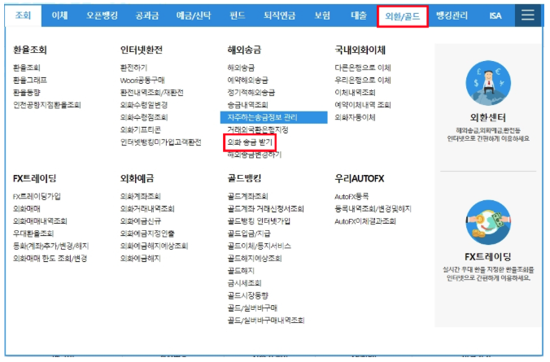
Task: Open 외화수령일변경
Action: [x=144, y=105]
